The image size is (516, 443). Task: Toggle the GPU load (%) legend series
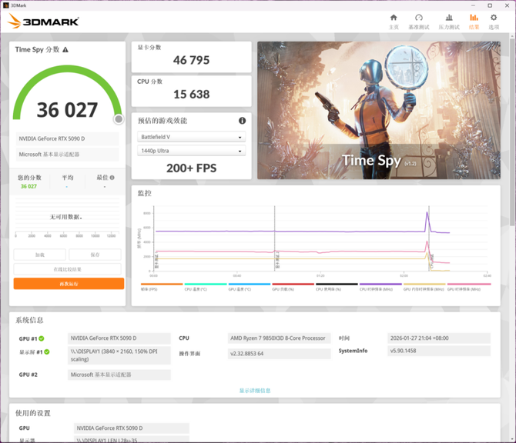pos(282,286)
